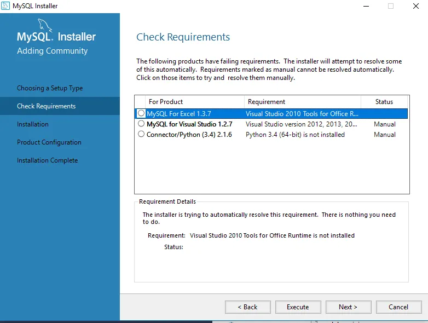Image resolution: width=428 pixels, height=323 pixels.
Task: Proceed with the Next button
Action: pyautogui.click(x=348, y=307)
